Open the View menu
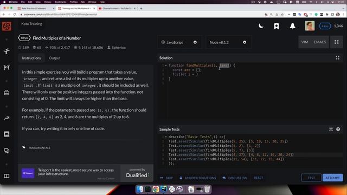This screenshot has width=347, height=195. coord(38,2)
